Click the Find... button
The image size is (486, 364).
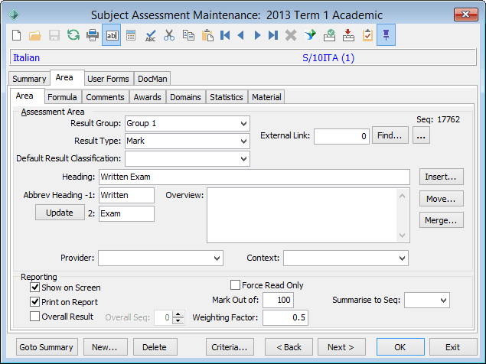click(390, 135)
